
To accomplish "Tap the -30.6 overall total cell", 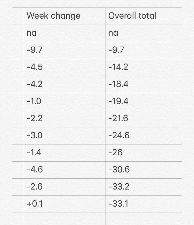I will (144, 170).
